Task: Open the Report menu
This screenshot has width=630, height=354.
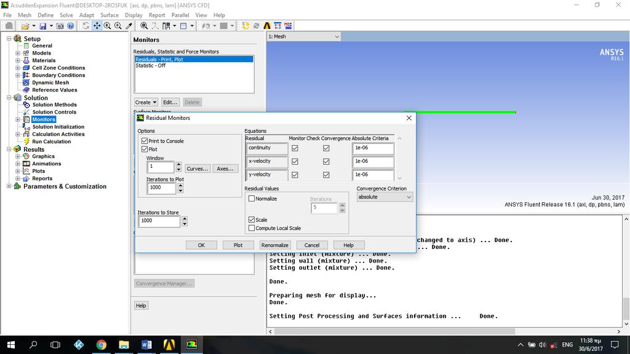Action: (x=157, y=15)
